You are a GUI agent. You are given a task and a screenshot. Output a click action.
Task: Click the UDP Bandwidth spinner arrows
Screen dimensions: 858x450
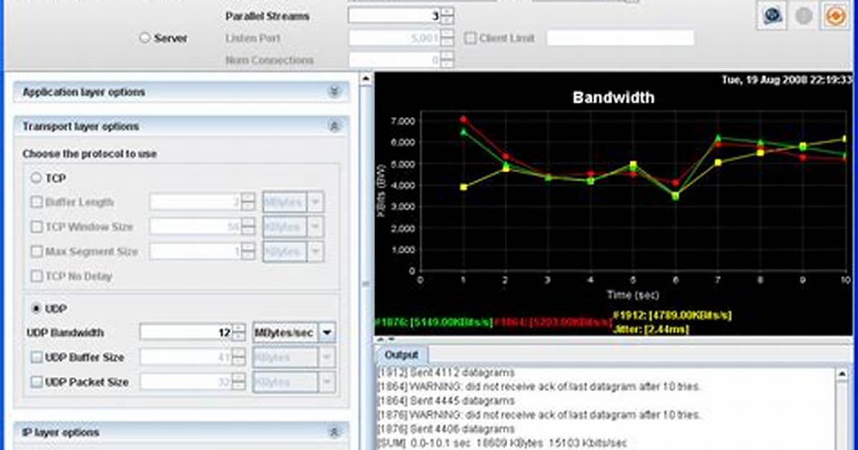click(239, 332)
